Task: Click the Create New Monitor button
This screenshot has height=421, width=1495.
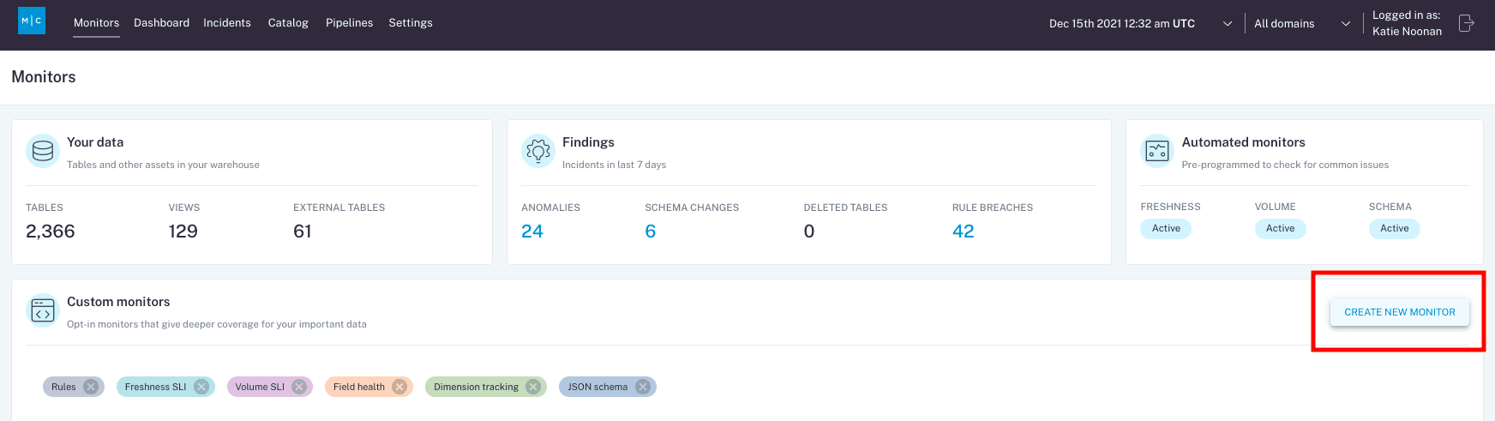Action: point(1399,312)
